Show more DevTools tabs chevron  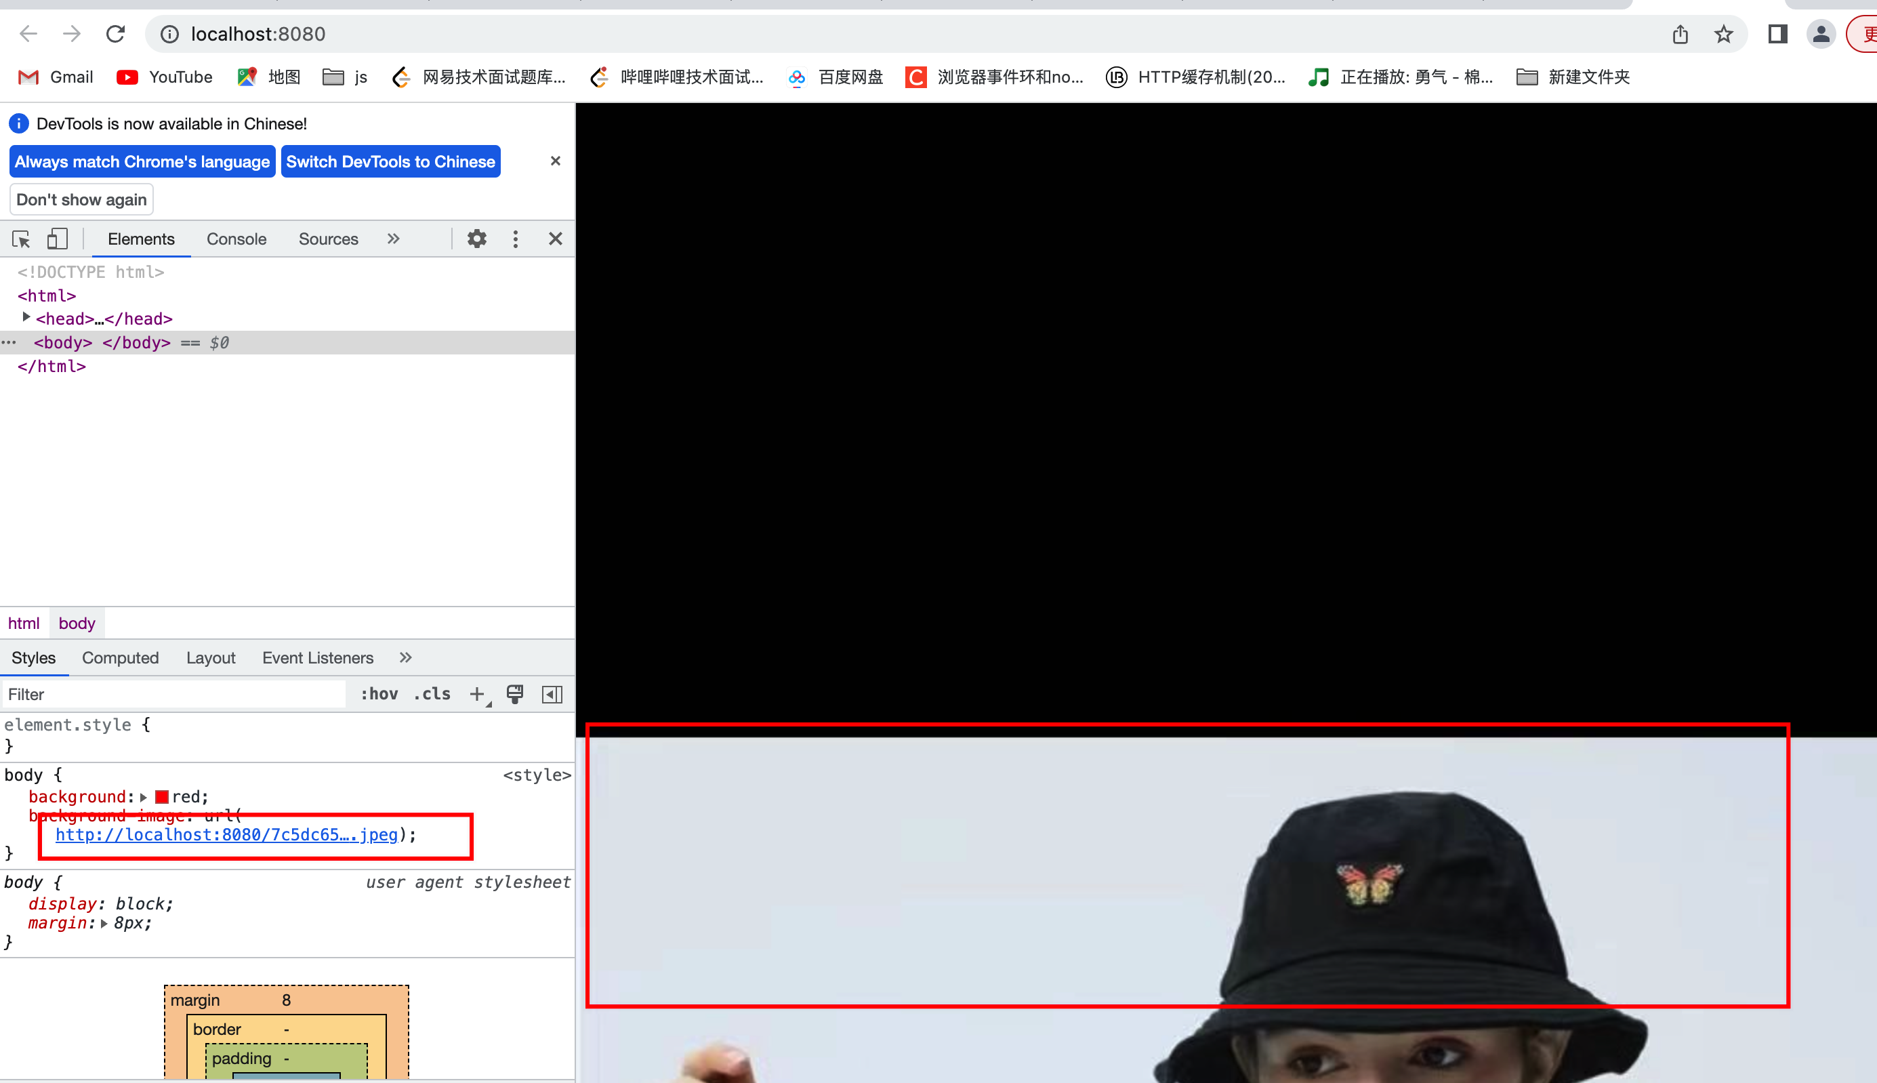tap(394, 239)
